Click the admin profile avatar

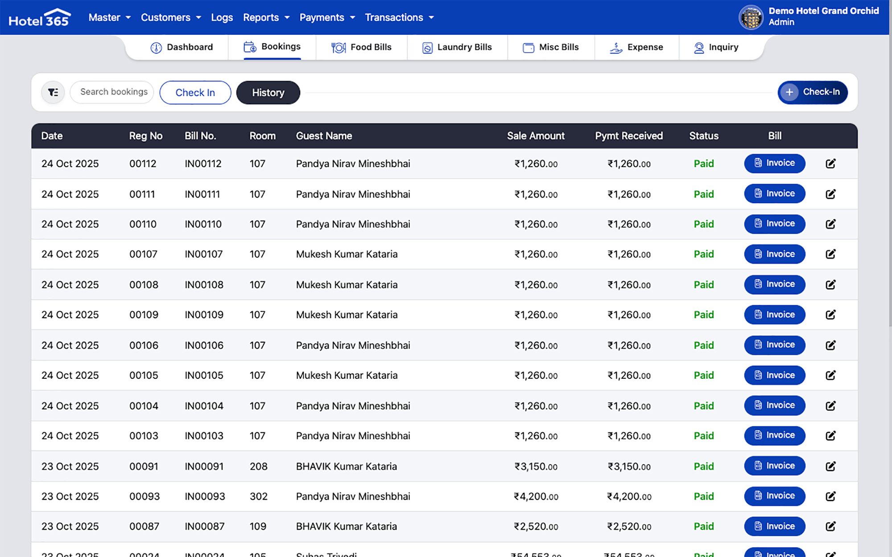click(x=751, y=17)
